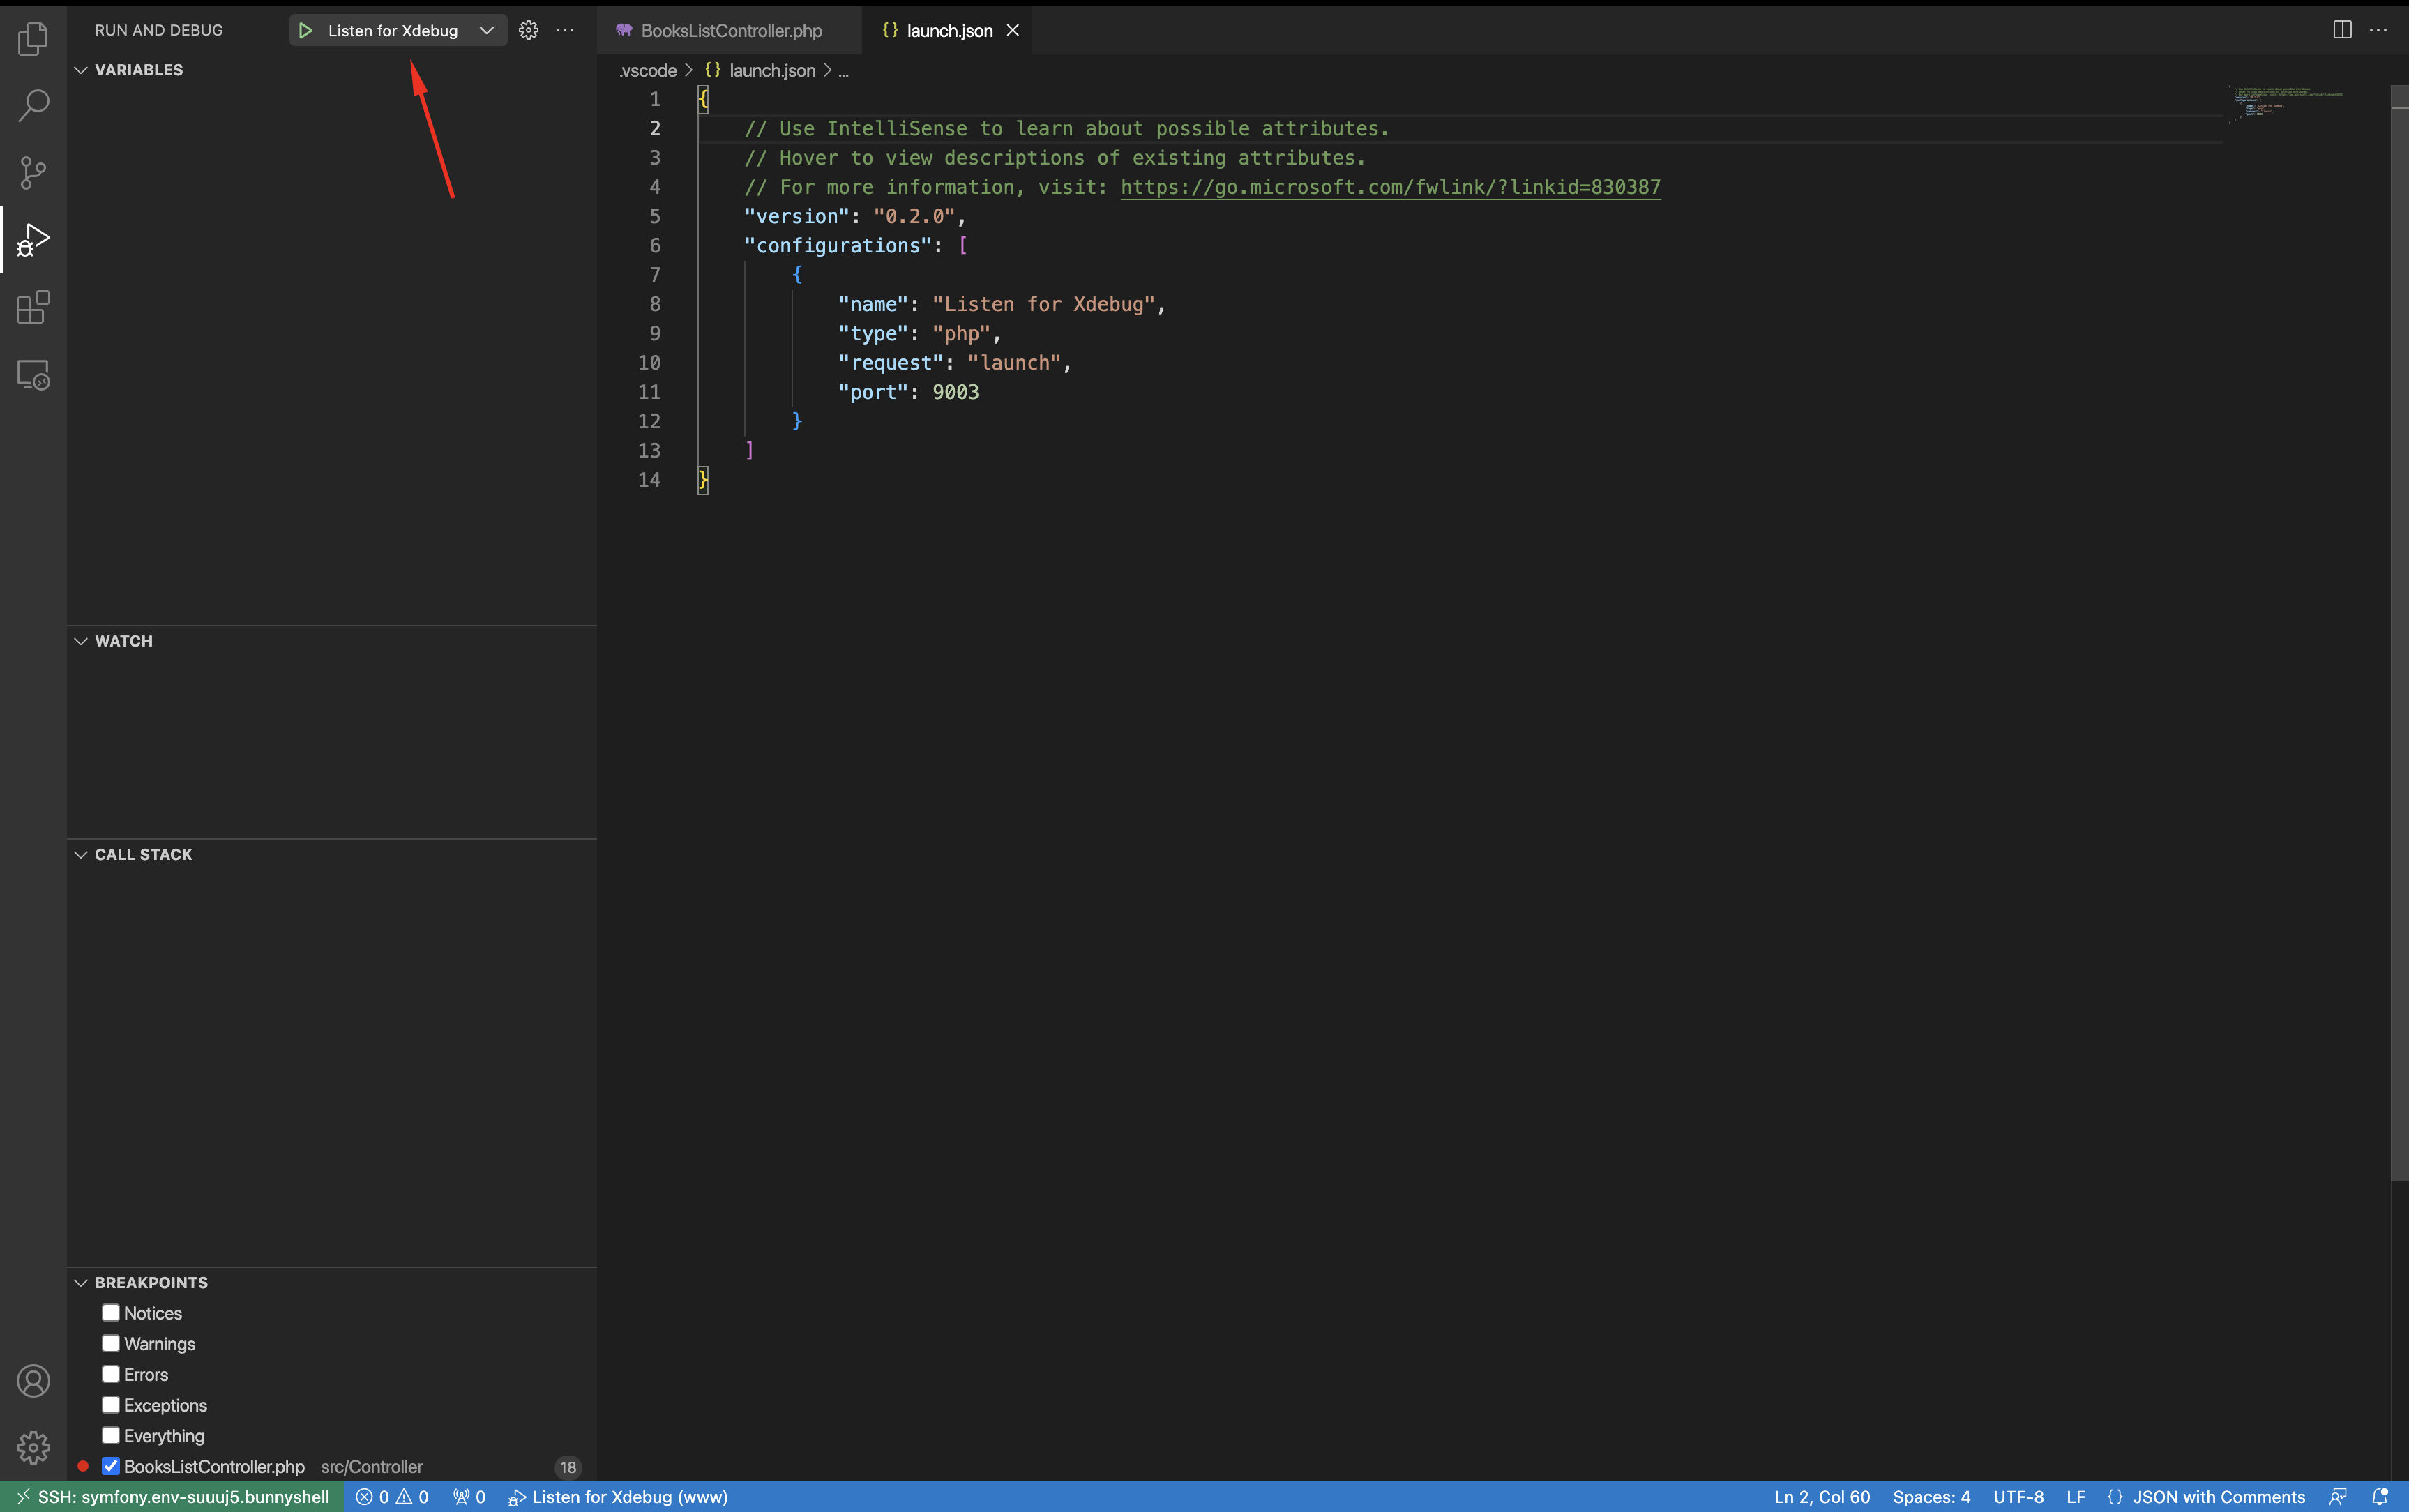Switch to the BooksListController.php tab
This screenshot has height=1512, width=2409.
[730, 30]
